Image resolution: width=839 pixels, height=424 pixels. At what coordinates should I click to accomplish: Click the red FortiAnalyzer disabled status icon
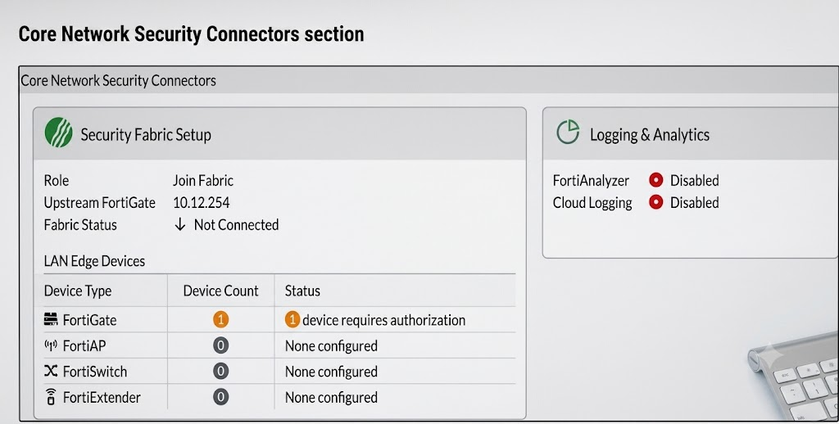tap(656, 180)
